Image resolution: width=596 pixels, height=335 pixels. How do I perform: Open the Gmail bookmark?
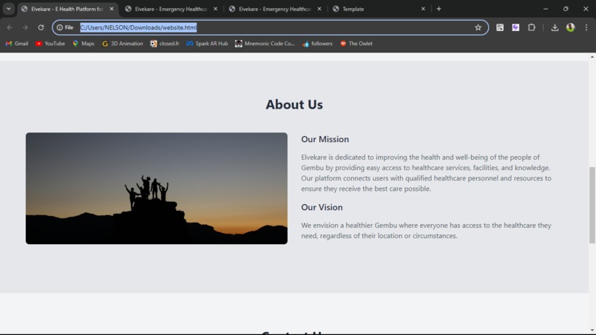17,44
